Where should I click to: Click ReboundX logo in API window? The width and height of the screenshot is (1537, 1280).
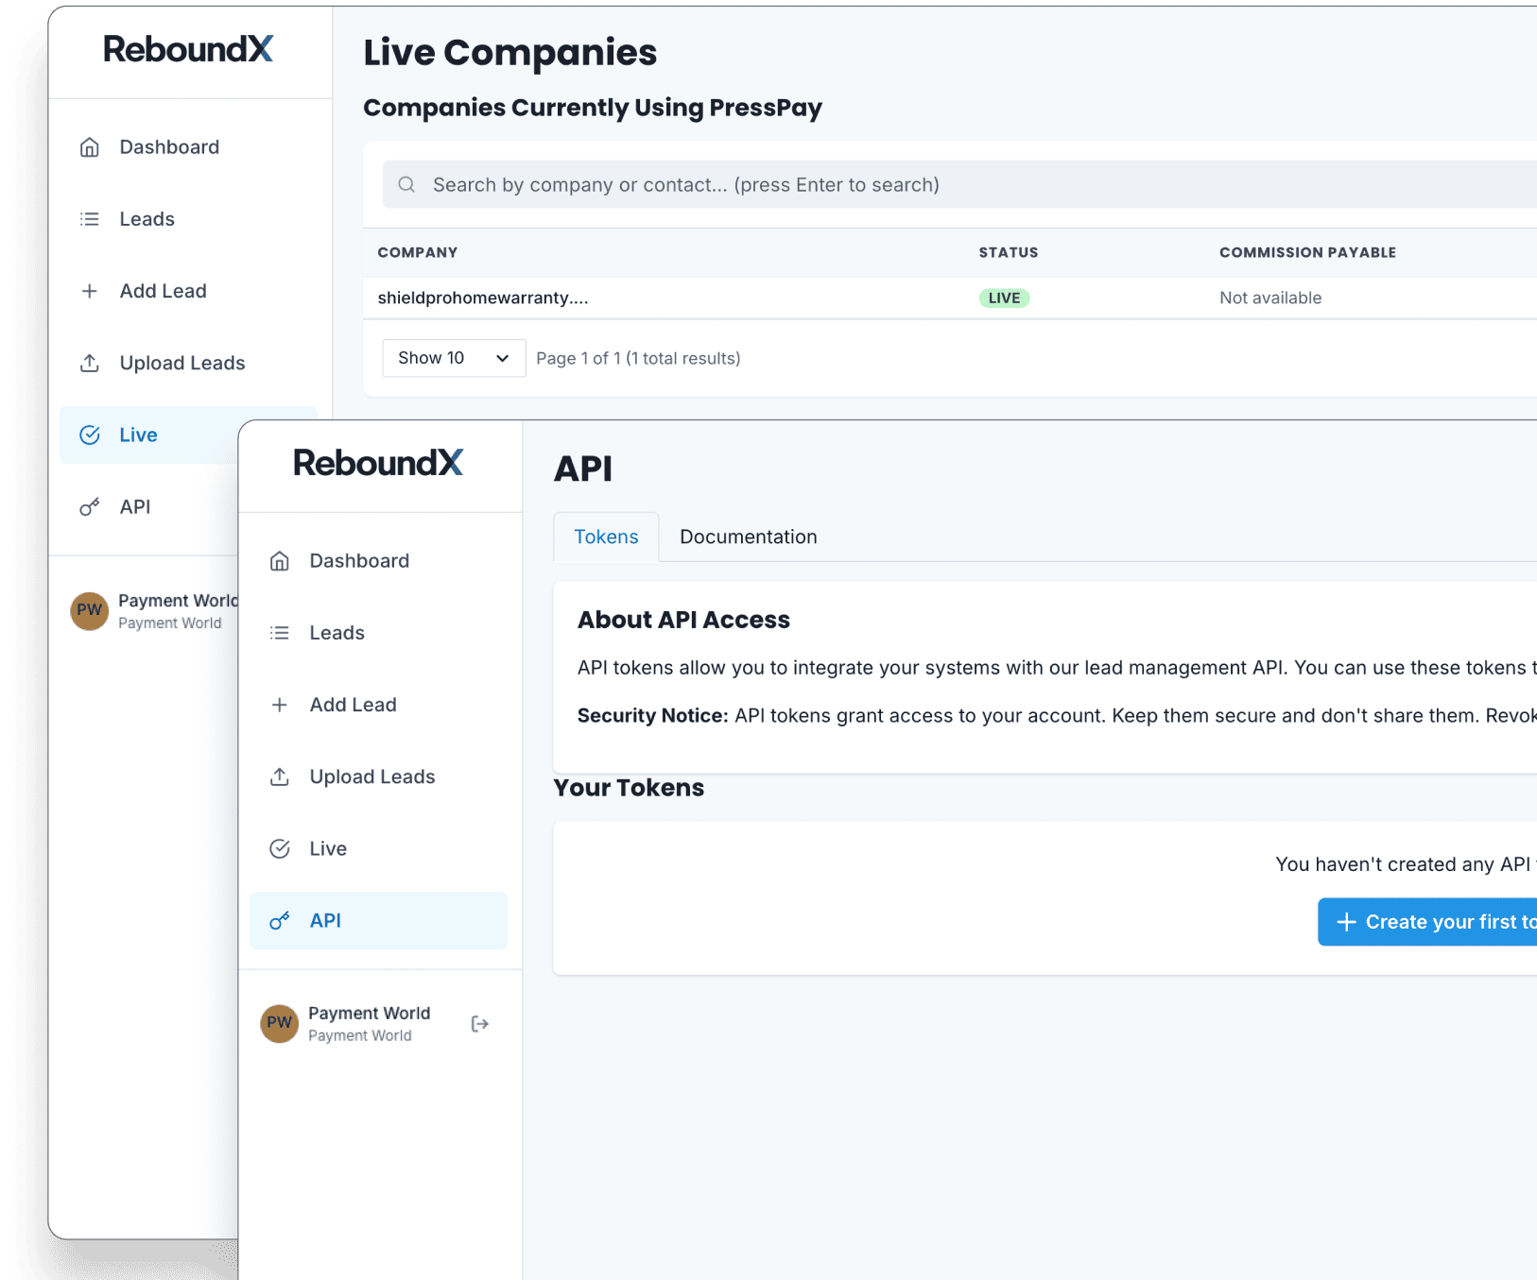[378, 463]
